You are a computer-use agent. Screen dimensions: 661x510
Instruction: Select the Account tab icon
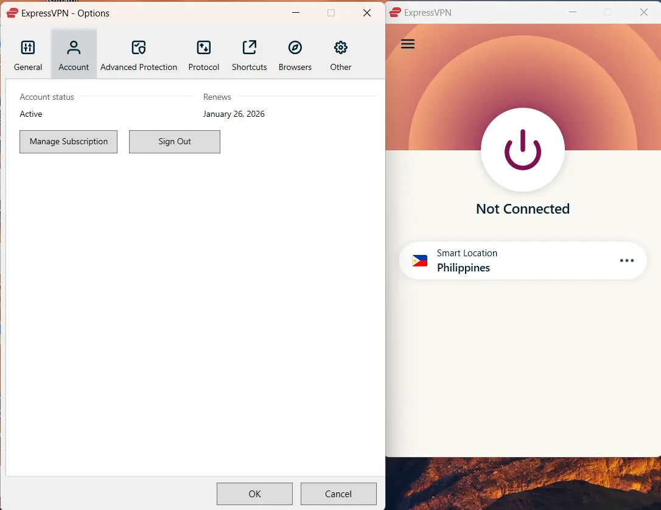tap(74, 47)
